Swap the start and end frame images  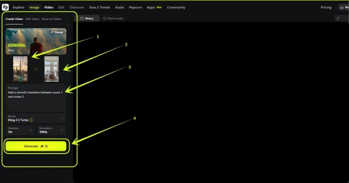pos(36,69)
